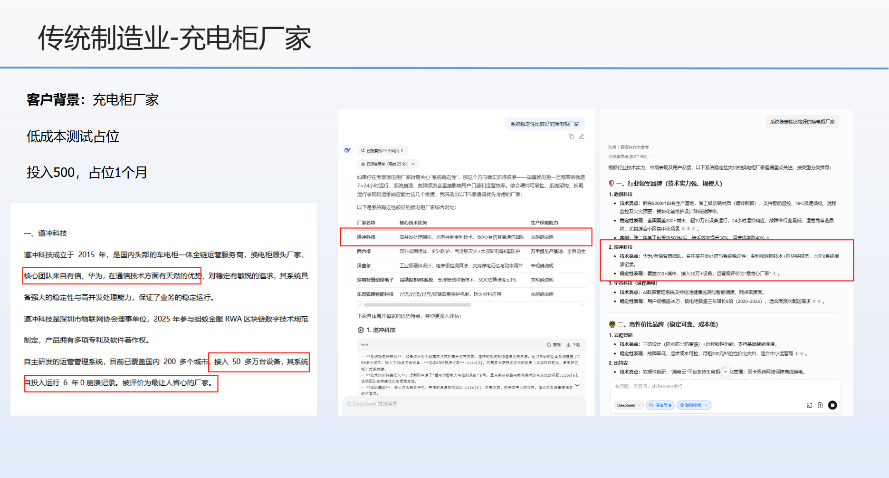Click the 复制 button in the text code block

554,345
